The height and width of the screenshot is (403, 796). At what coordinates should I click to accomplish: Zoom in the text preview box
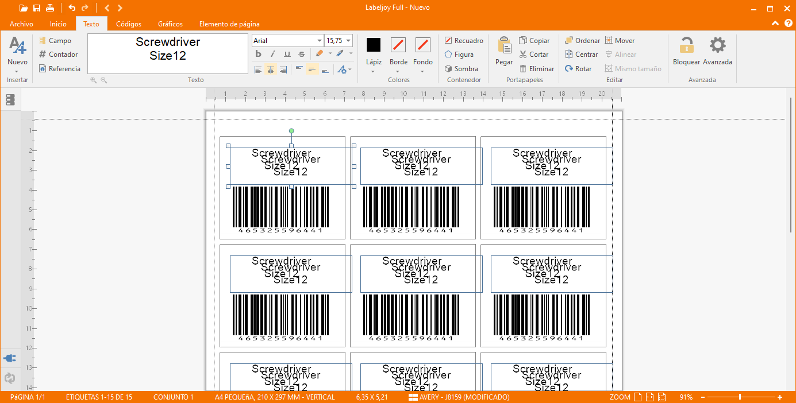click(x=94, y=80)
